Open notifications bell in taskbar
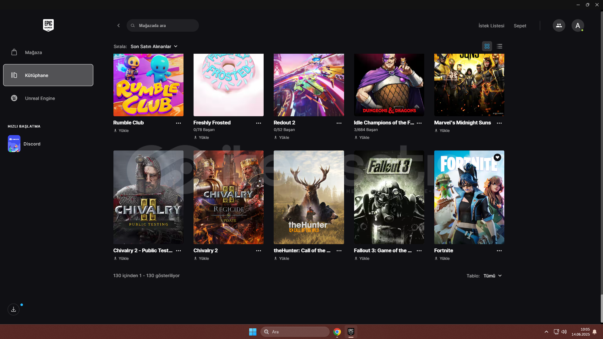 click(x=595, y=332)
